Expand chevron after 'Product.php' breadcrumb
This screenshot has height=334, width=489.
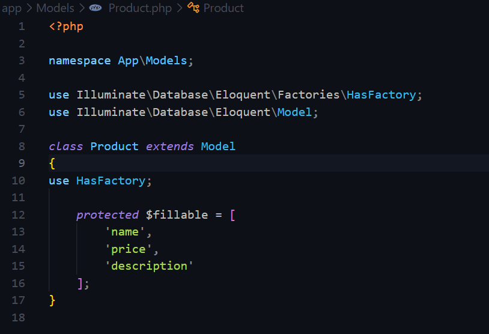pyautogui.click(x=180, y=8)
